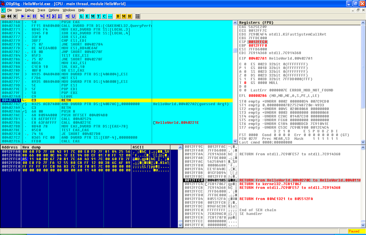Open the CPU window via the cyan toolbar C icon
The image size is (366, 235).
click(104, 16)
